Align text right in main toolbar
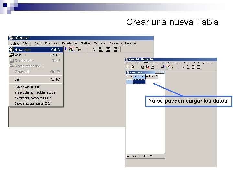 [x=116, y=49]
